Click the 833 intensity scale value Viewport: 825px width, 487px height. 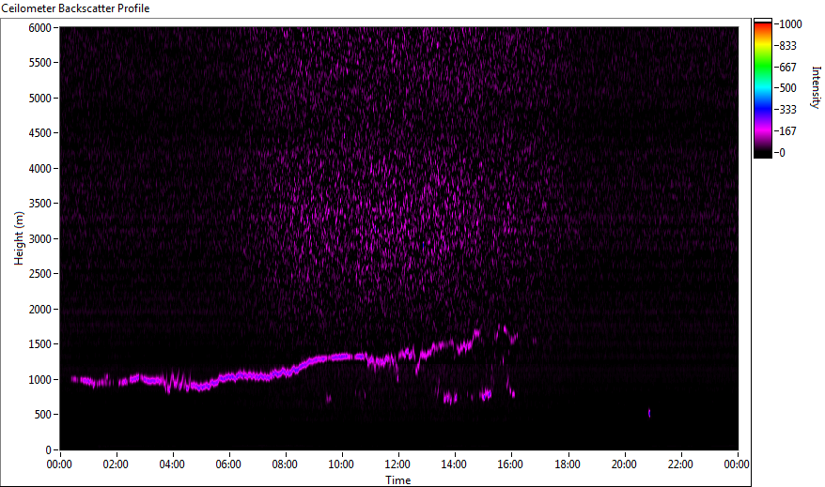pos(787,46)
